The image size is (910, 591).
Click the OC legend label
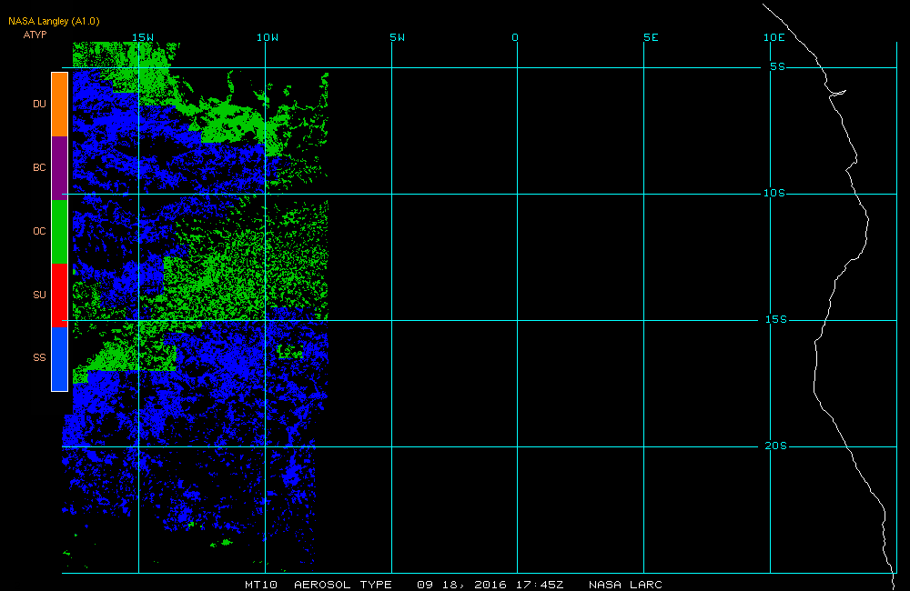(x=39, y=232)
